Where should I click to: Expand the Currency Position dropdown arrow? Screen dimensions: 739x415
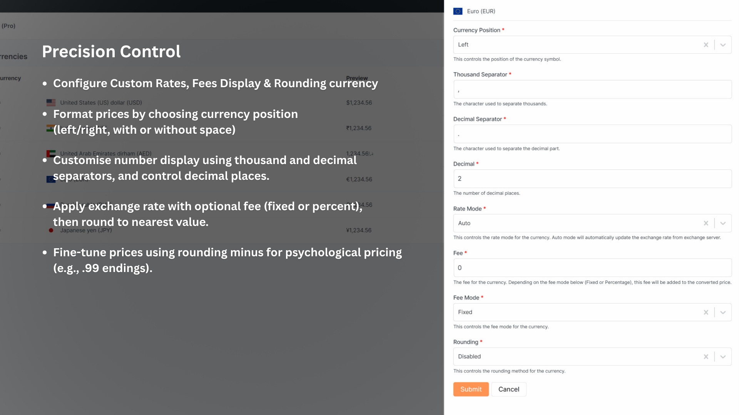tap(723, 45)
